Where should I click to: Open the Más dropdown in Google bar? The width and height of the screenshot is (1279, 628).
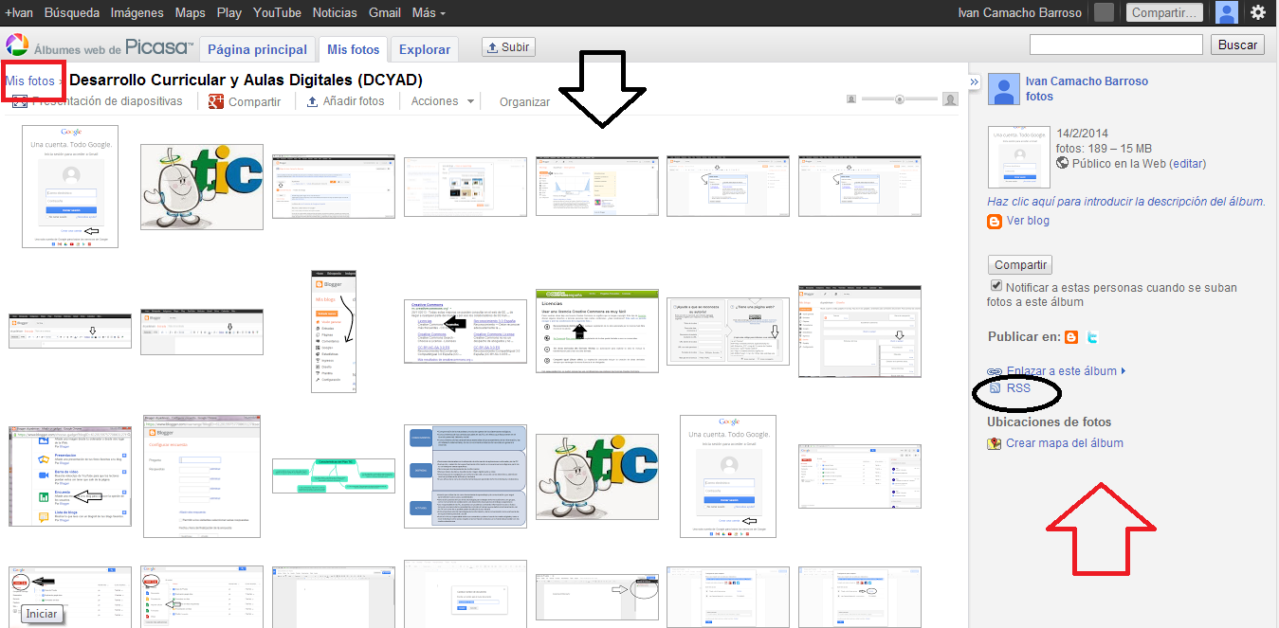430,12
